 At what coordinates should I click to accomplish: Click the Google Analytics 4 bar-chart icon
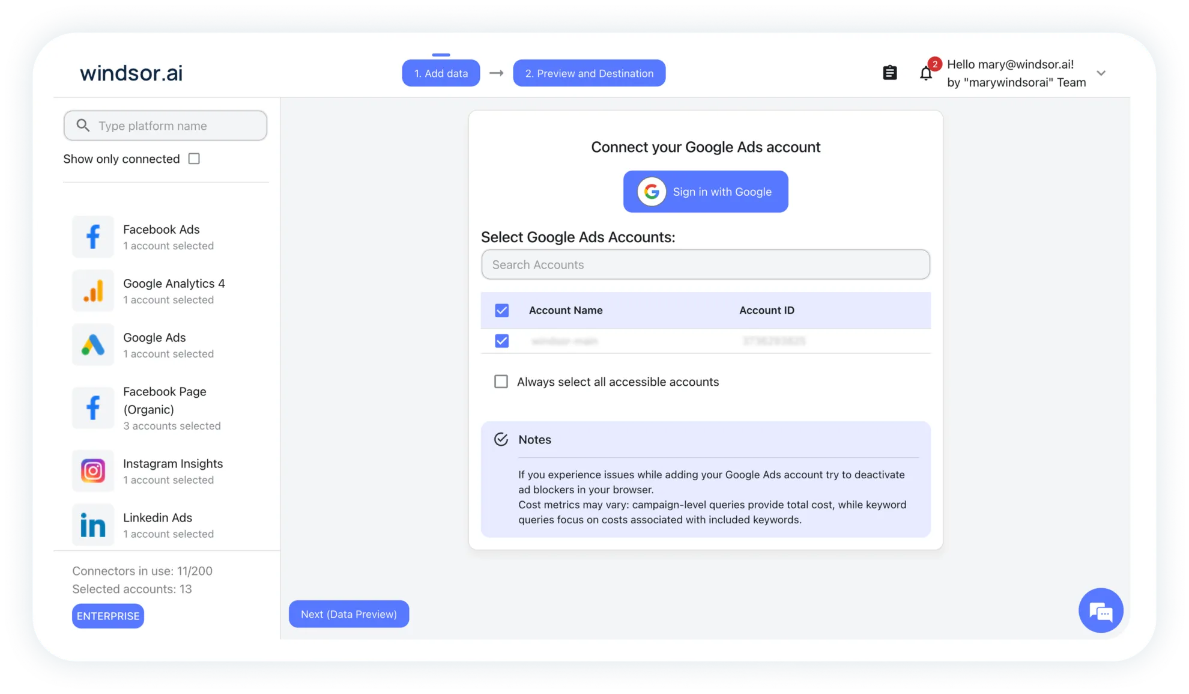[x=93, y=291]
